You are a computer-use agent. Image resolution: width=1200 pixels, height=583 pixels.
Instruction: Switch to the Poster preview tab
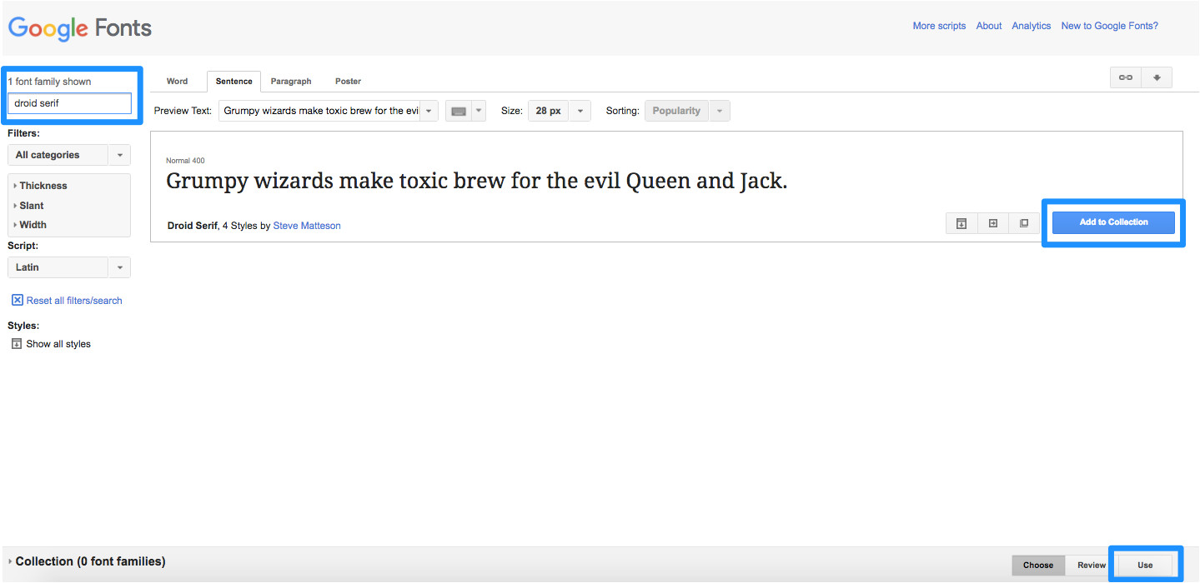348,82
